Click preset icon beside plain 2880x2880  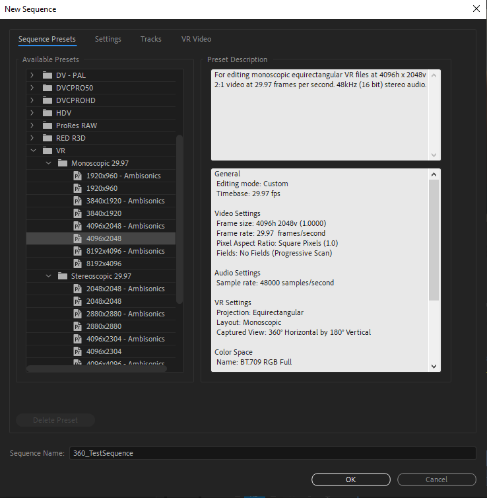[78, 326]
